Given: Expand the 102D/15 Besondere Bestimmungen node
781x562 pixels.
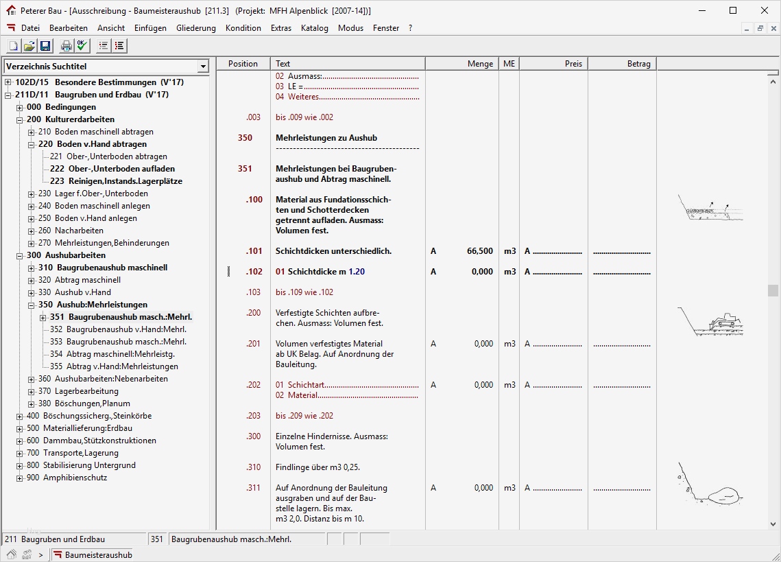Looking at the screenshot, I should click(x=8, y=82).
